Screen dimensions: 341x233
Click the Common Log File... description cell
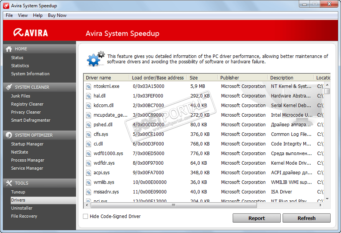291,134
